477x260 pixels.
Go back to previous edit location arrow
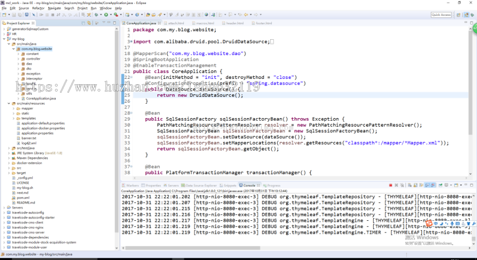coord(246,15)
